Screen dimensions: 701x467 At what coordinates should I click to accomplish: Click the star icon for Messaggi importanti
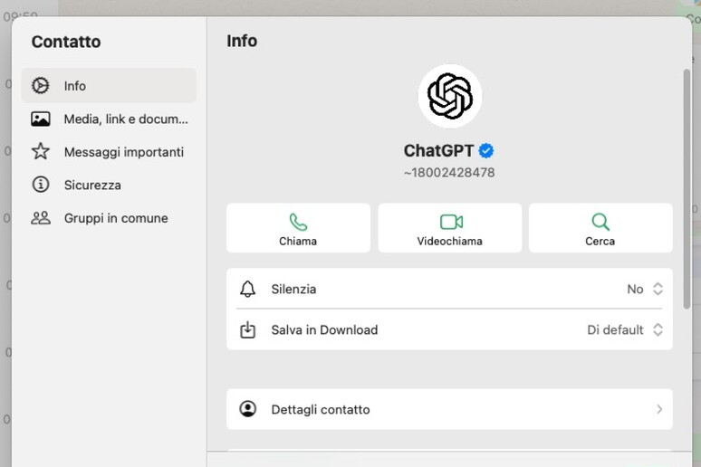(41, 152)
